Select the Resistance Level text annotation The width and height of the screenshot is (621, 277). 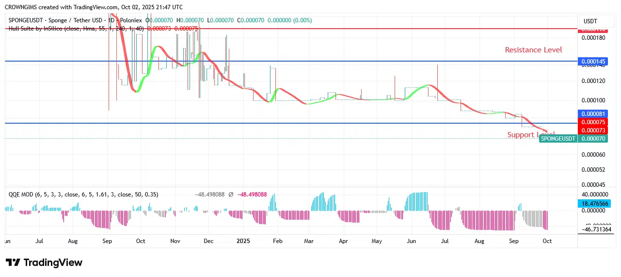coord(533,50)
